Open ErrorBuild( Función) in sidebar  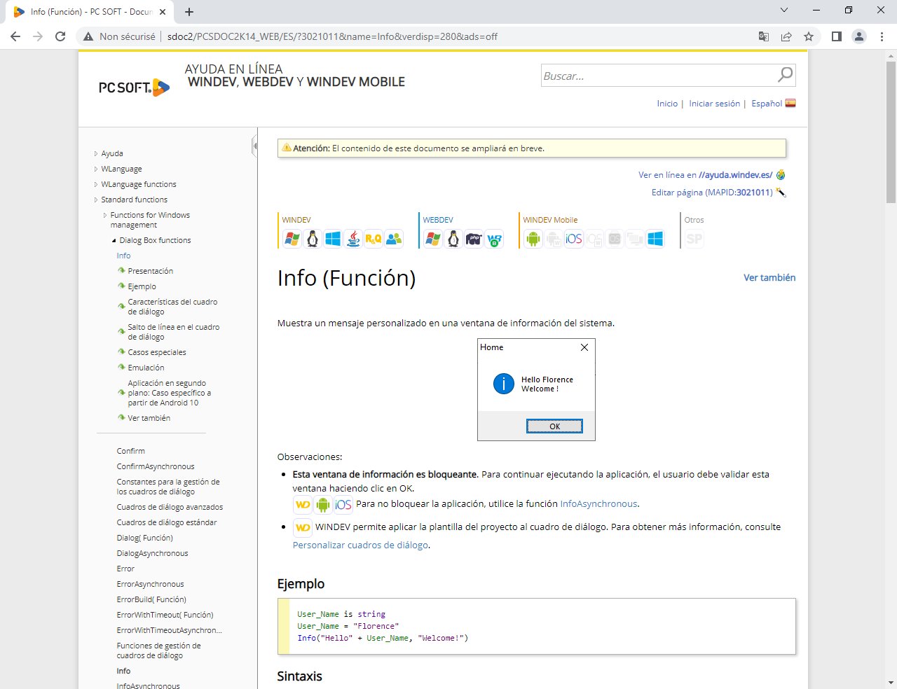(151, 599)
